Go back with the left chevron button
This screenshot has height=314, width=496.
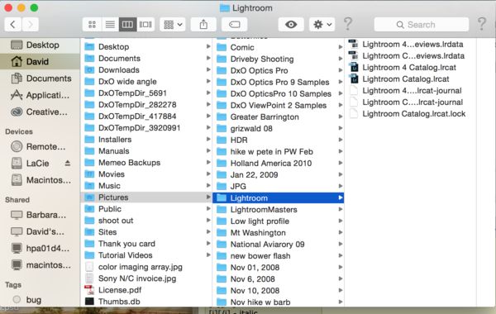pyautogui.click(x=13, y=24)
